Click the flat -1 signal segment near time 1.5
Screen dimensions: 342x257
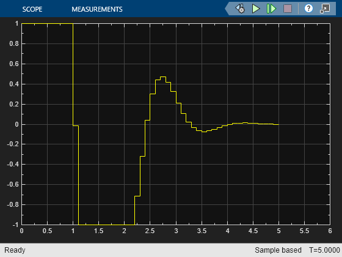tap(98, 225)
